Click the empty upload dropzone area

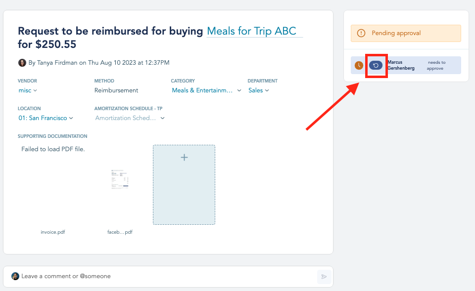(184, 185)
